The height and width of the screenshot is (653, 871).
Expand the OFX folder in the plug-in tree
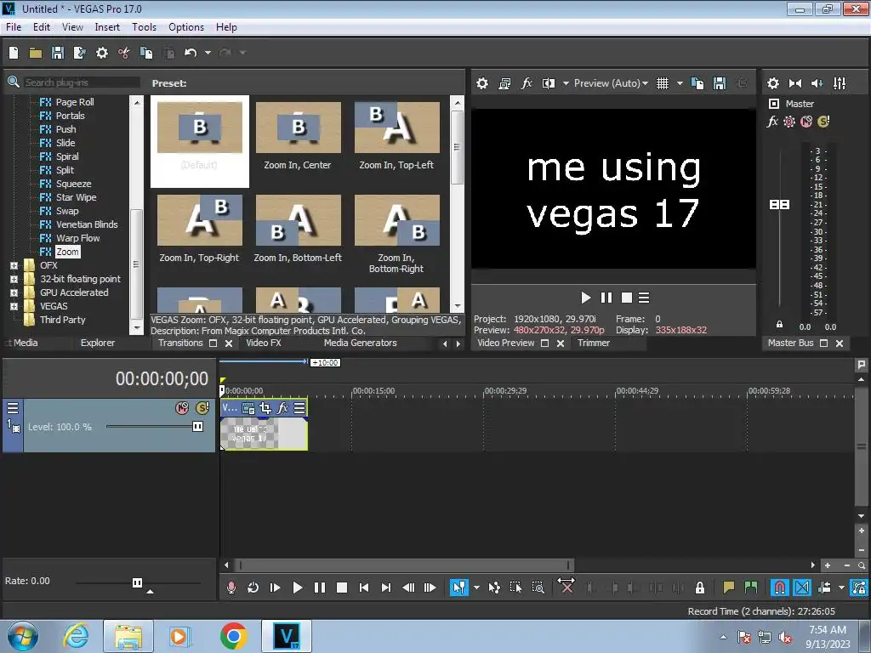click(x=14, y=265)
